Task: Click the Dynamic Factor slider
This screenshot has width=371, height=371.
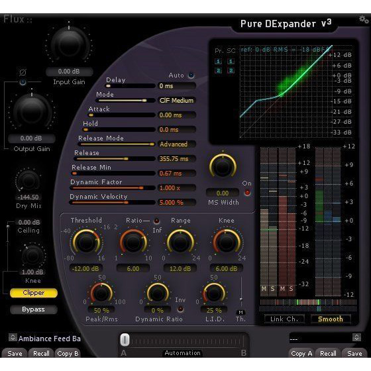Action: (113, 188)
